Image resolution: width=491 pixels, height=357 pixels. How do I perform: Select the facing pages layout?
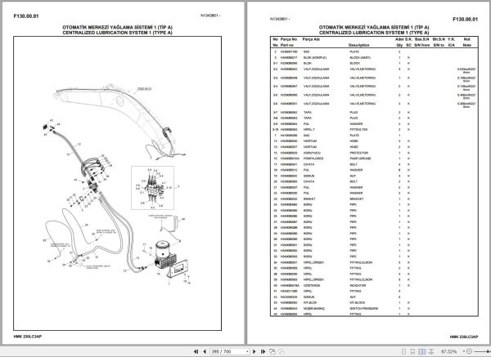point(422,351)
